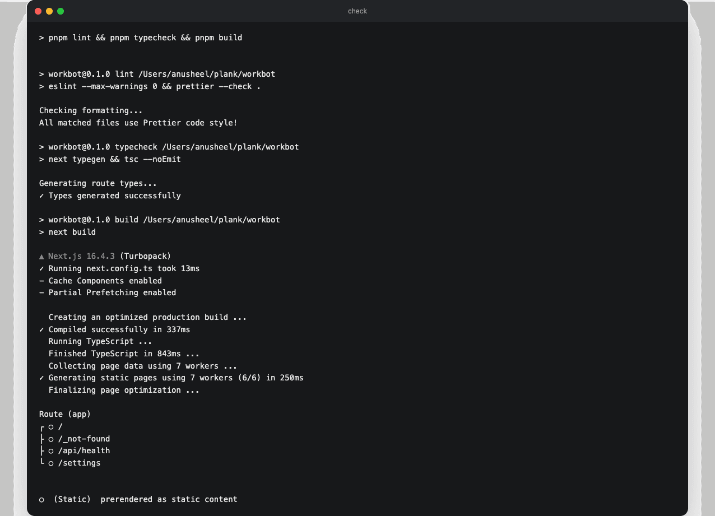715x516 pixels.
Task: Click "Collecting page data using 7 workers ..."
Action: click(x=143, y=366)
